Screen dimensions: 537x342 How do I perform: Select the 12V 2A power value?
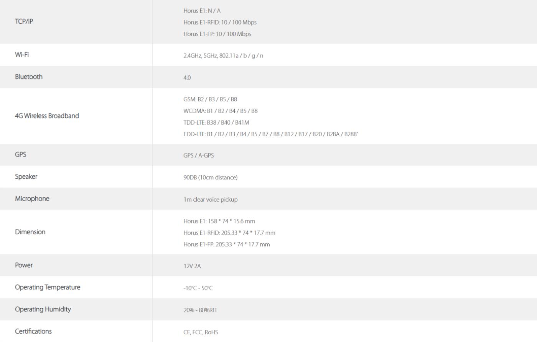(x=192, y=266)
